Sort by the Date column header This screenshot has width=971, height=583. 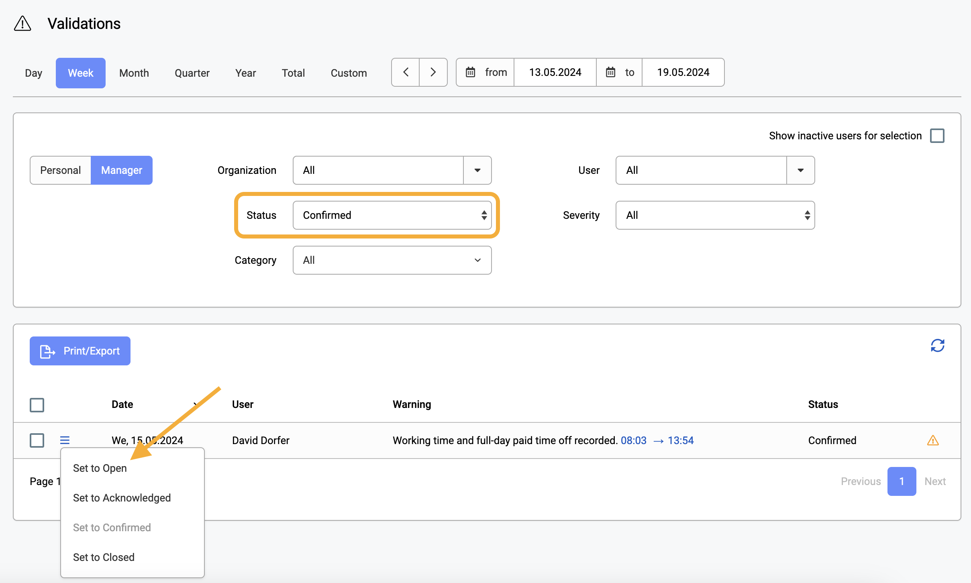[x=122, y=404]
